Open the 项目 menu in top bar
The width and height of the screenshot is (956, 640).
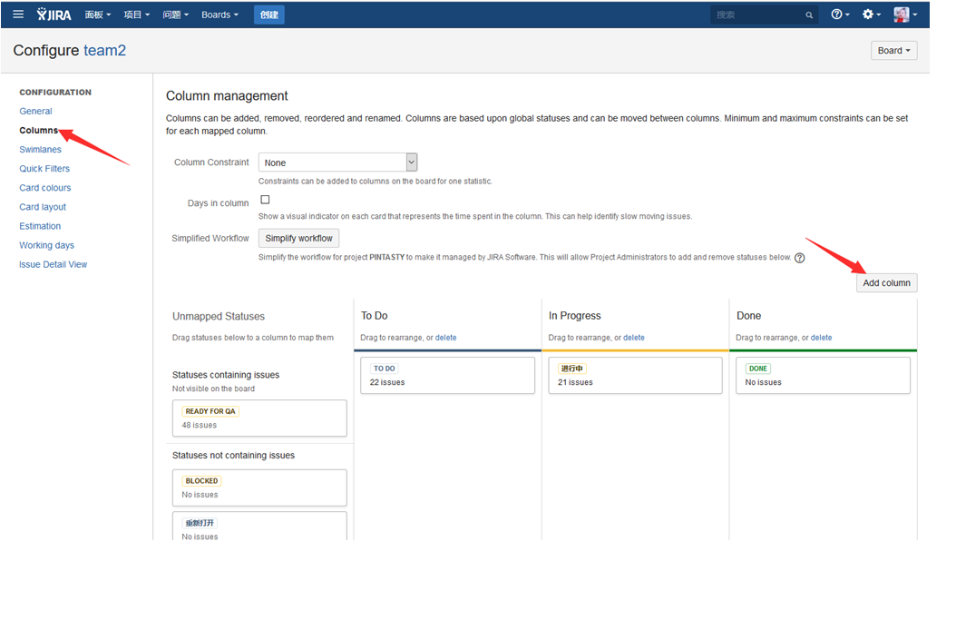click(137, 15)
